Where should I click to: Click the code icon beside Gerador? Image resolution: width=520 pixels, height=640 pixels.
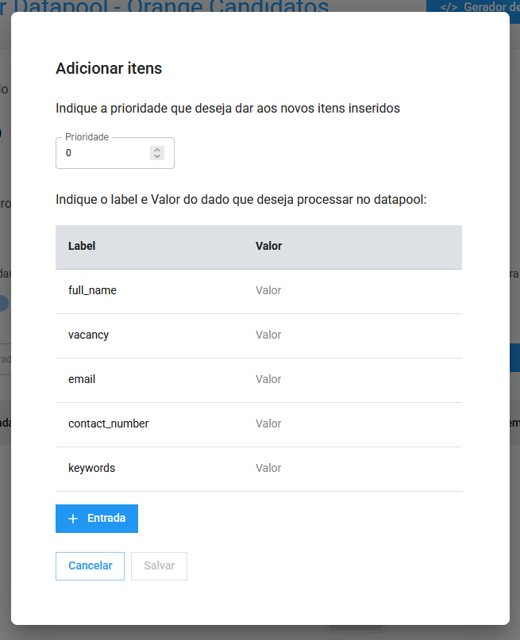tap(449, 7)
